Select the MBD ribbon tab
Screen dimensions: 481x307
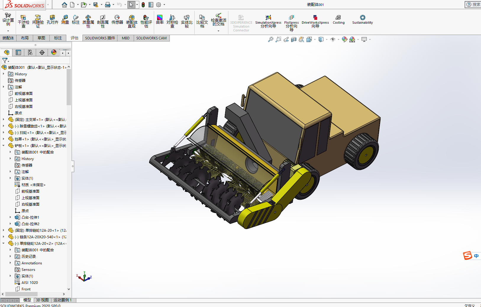pos(126,38)
